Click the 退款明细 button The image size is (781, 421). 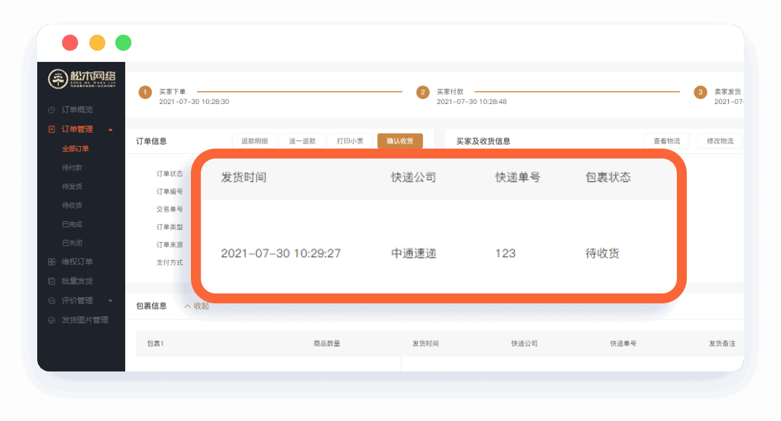pos(254,141)
